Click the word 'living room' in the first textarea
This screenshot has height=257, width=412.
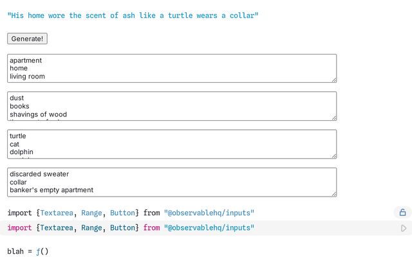click(27, 76)
